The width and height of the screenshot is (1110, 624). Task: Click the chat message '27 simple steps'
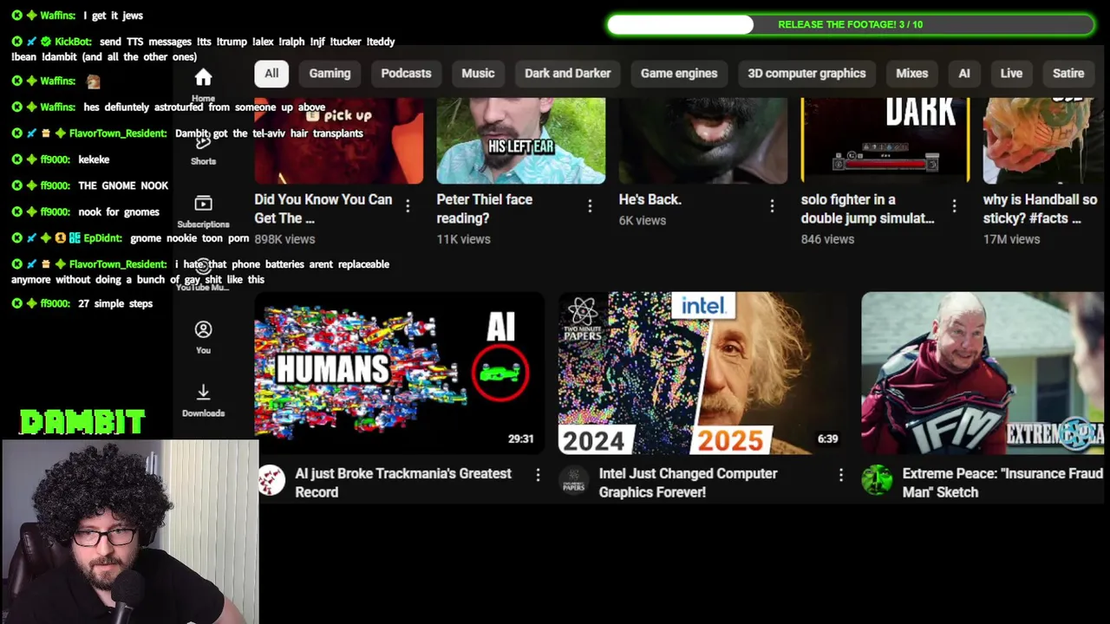click(115, 303)
